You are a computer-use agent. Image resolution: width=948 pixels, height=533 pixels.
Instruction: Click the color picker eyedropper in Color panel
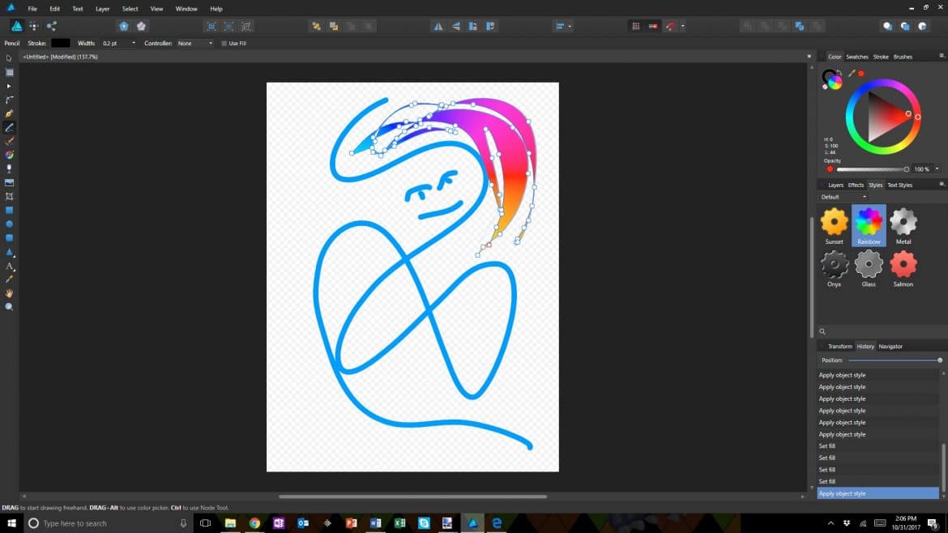(852, 74)
